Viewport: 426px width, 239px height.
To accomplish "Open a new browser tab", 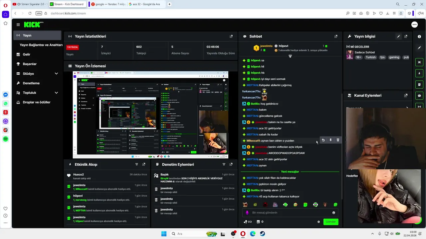I will pyautogui.click(x=170, y=4).
